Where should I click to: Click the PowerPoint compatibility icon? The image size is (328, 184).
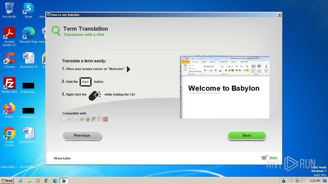(x=76, y=119)
